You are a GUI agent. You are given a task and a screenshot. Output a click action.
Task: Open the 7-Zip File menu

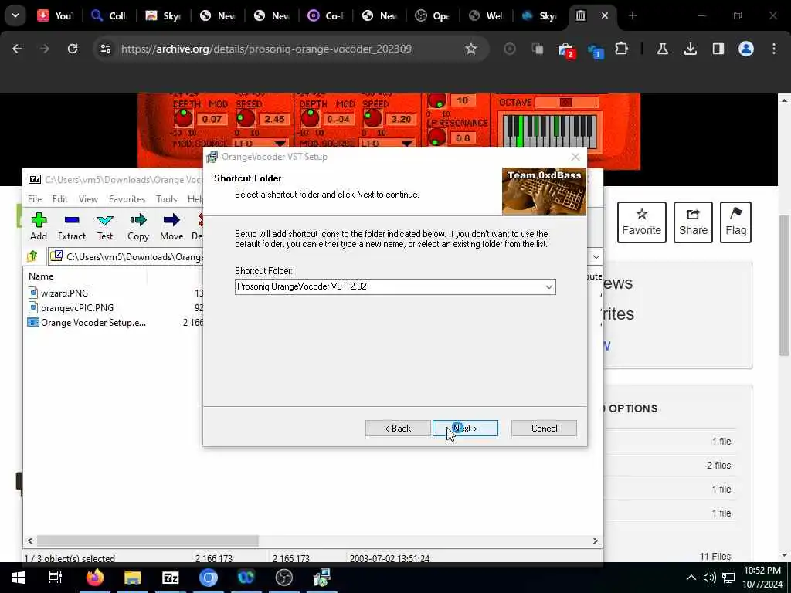click(35, 199)
